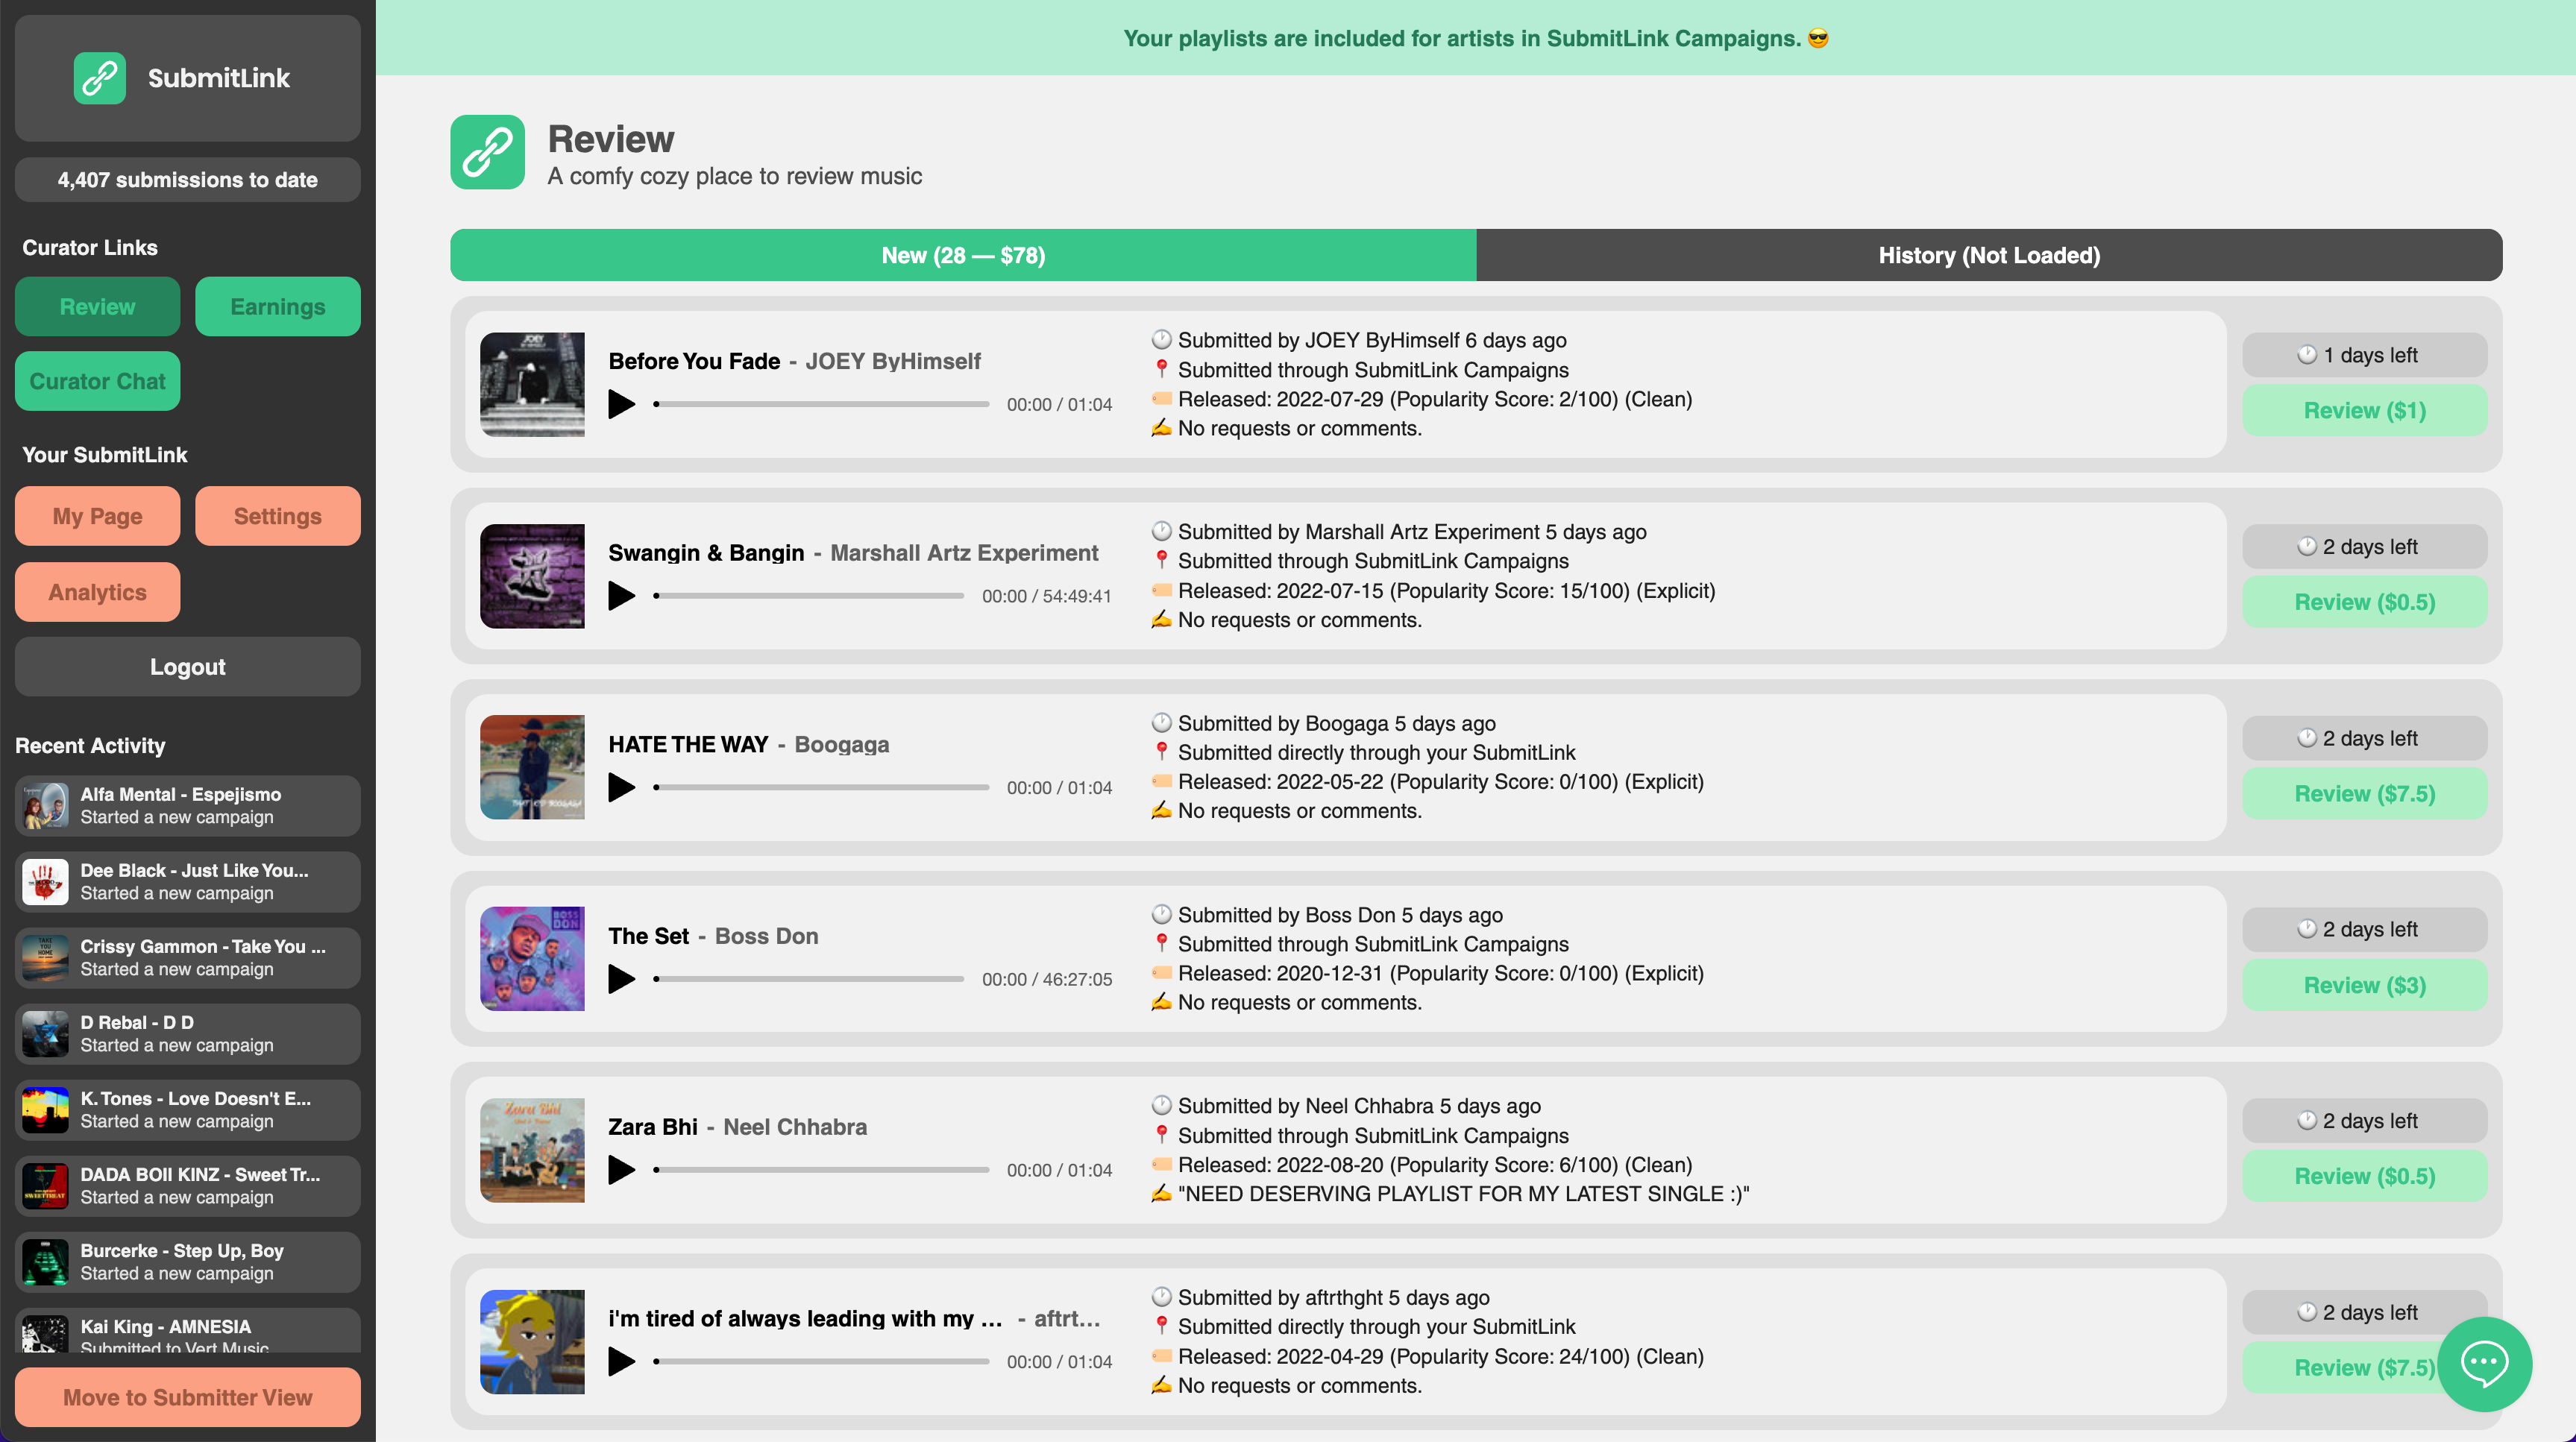Click the Alfa Mental activity thumbnail

point(46,806)
